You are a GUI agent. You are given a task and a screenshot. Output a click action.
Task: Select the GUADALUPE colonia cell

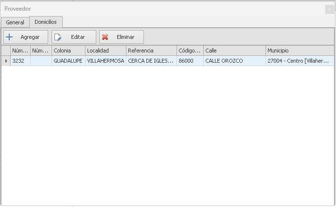(68, 61)
